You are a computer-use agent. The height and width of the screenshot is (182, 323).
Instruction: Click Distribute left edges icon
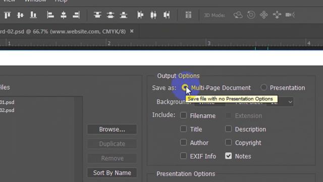[x=140, y=15]
